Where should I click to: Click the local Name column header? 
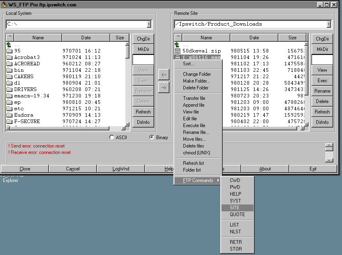pos(38,38)
